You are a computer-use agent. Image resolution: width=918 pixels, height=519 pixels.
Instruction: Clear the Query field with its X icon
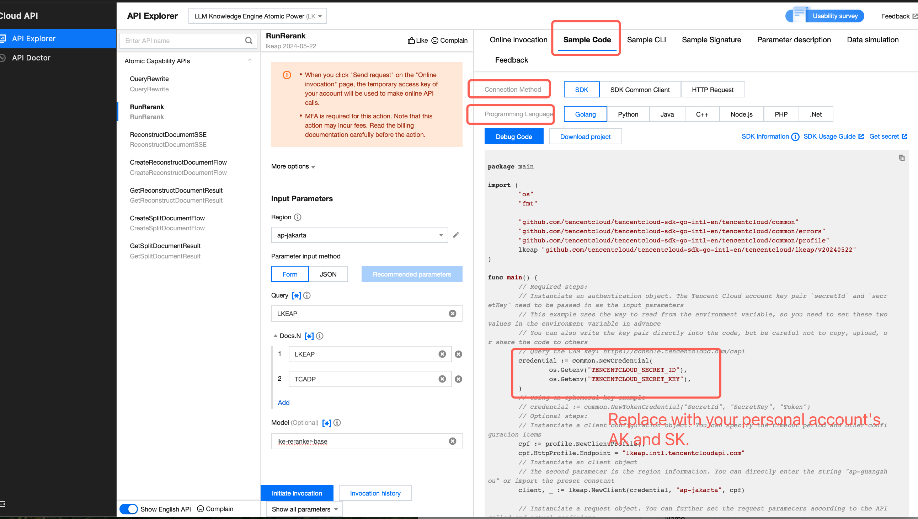[452, 314]
